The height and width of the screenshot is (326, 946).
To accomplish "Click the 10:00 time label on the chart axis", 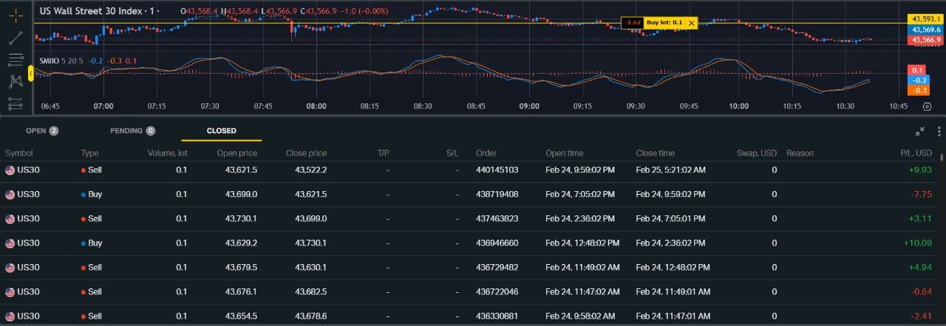I will 739,106.
